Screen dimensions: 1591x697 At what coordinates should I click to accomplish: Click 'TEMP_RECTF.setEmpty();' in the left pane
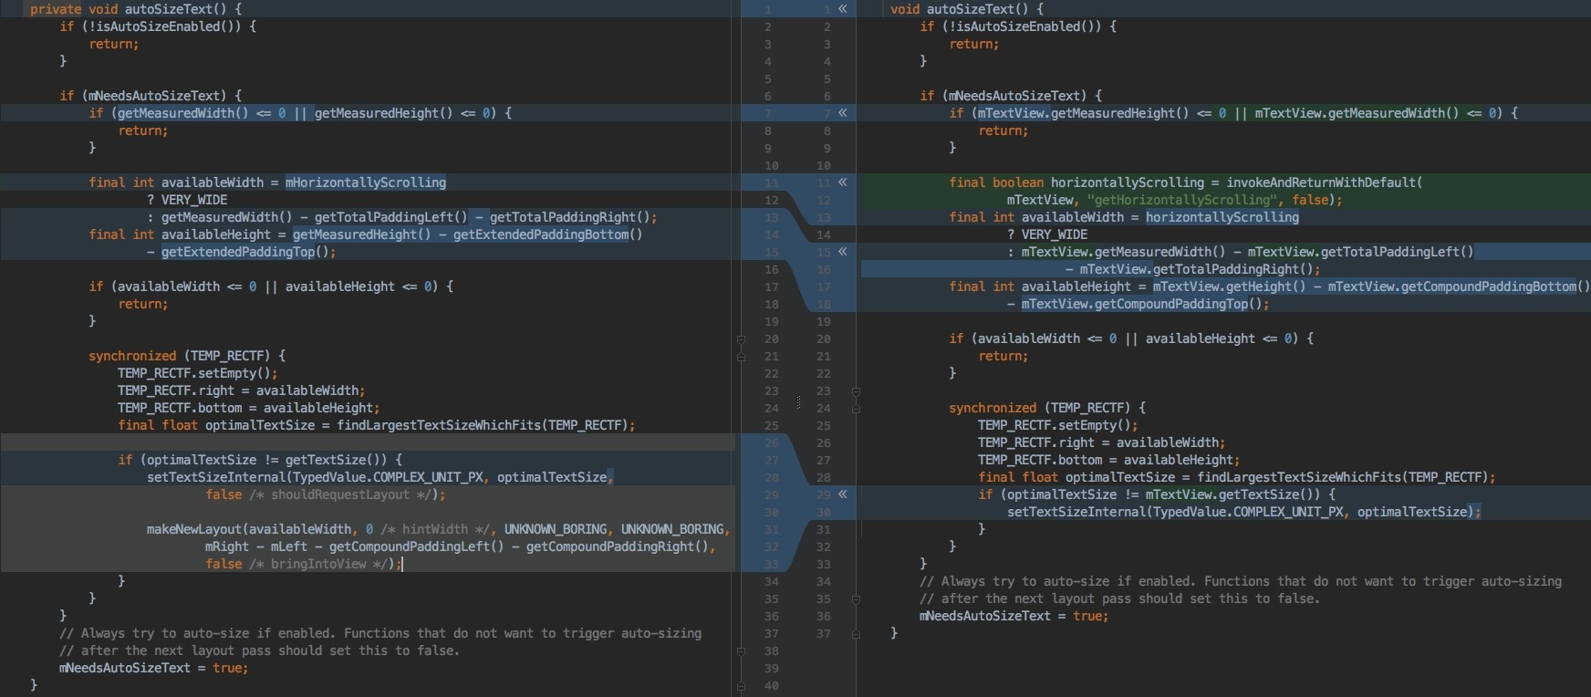point(198,373)
